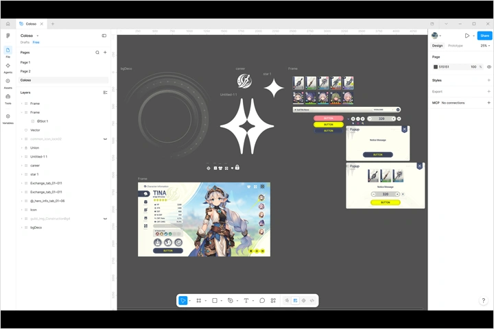The image size is (494, 329).
Task: Collapse the Frame layer containing @Slot 1
Action: [x=22, y=112]
